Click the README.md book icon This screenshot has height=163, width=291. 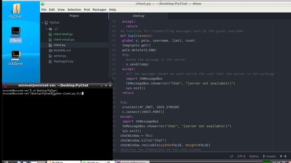click(50, 50)
